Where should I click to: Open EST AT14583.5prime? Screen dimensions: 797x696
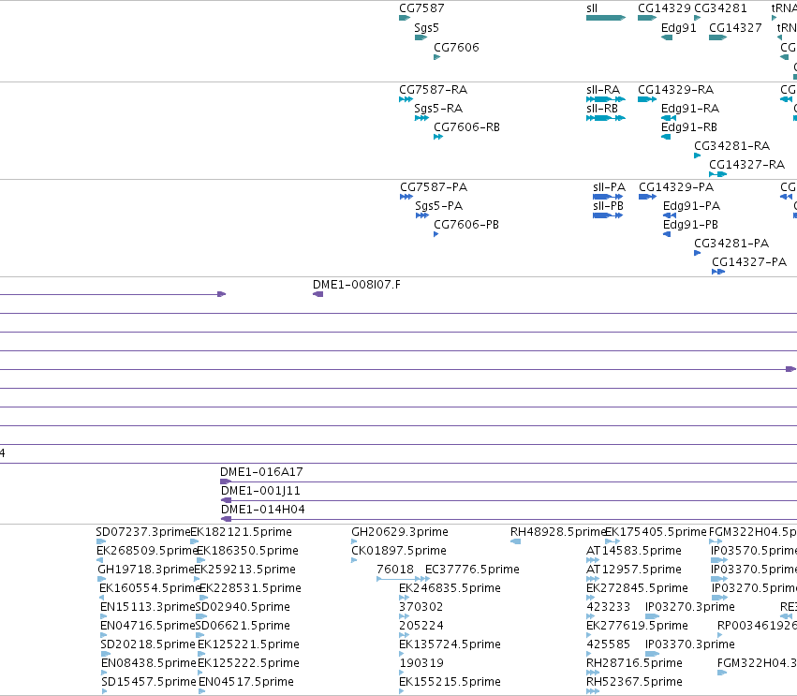point(633,551)
